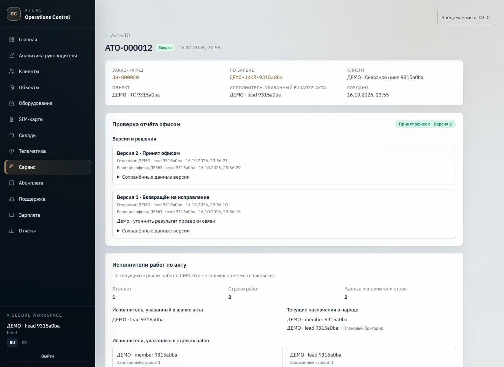Click the ДЕМО · member 9315a0ba executor card
The image size is (504, 367).
click(197, 357)
